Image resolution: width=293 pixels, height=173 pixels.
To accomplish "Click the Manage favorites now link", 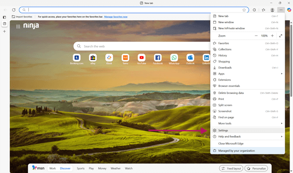I will (116, 17).
